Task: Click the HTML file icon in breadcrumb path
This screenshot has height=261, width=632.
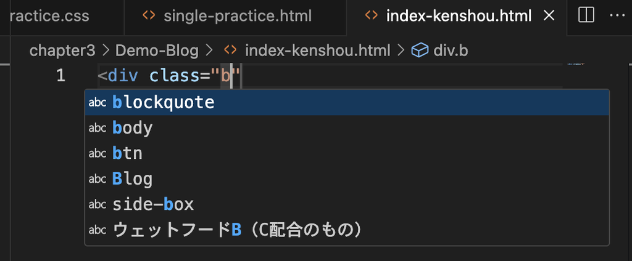Action: pos(230,50)
